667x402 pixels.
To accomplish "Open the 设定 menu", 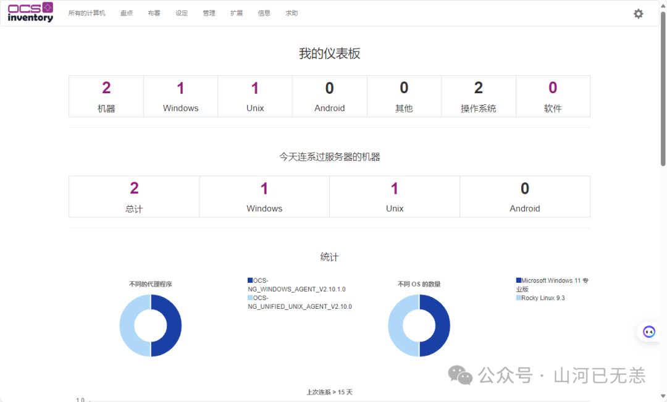I will [182, 13].
